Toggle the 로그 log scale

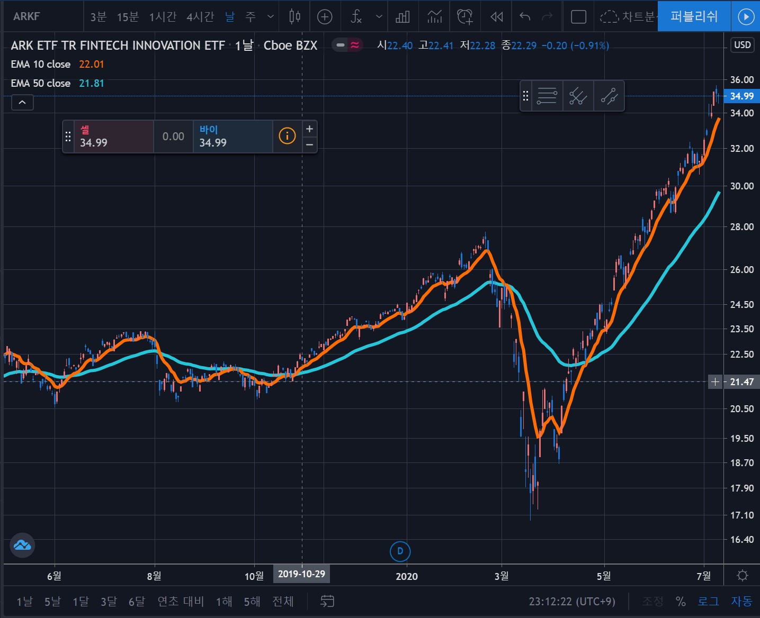[x=708, y=602]
